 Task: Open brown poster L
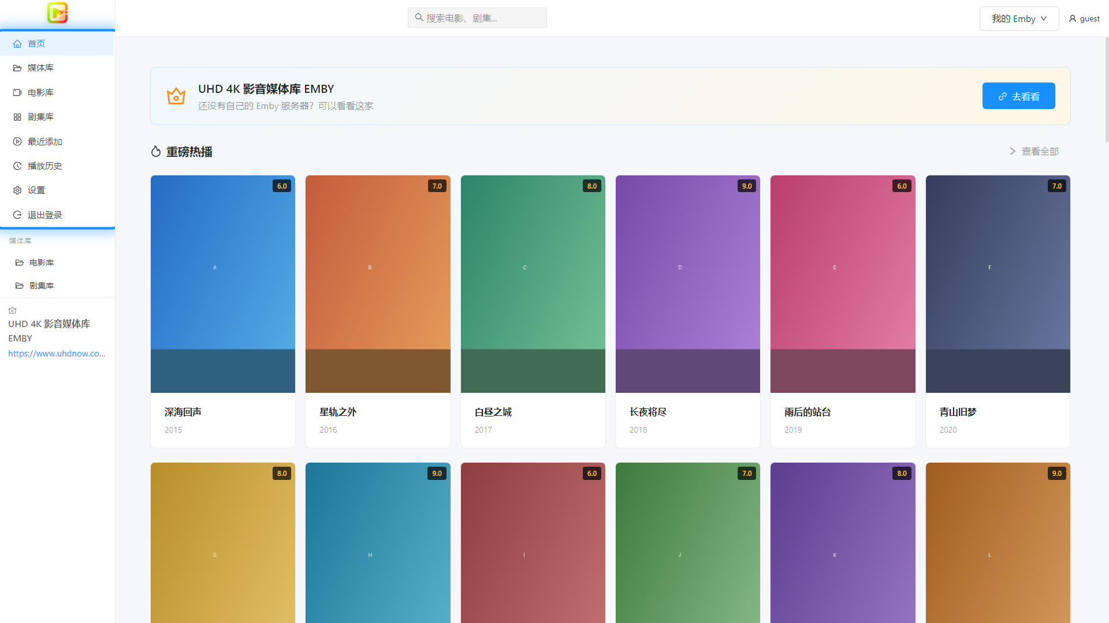coord(998,542)
